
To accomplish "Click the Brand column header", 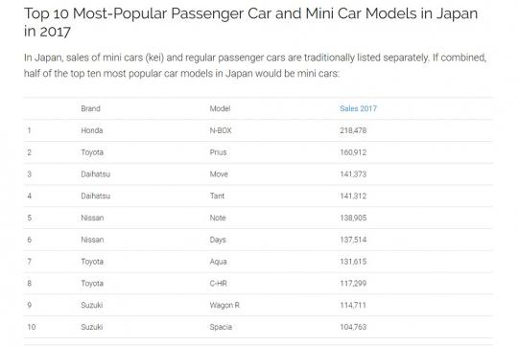I will 90,108.
